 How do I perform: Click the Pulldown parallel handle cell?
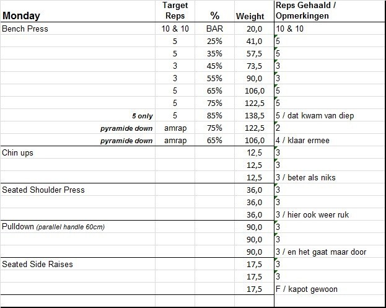coord(53,227)
